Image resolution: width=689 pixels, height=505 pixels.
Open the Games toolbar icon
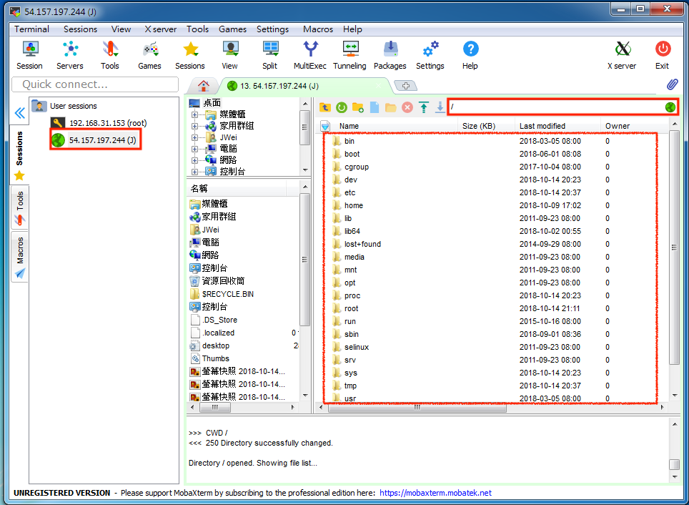point(150,55)
